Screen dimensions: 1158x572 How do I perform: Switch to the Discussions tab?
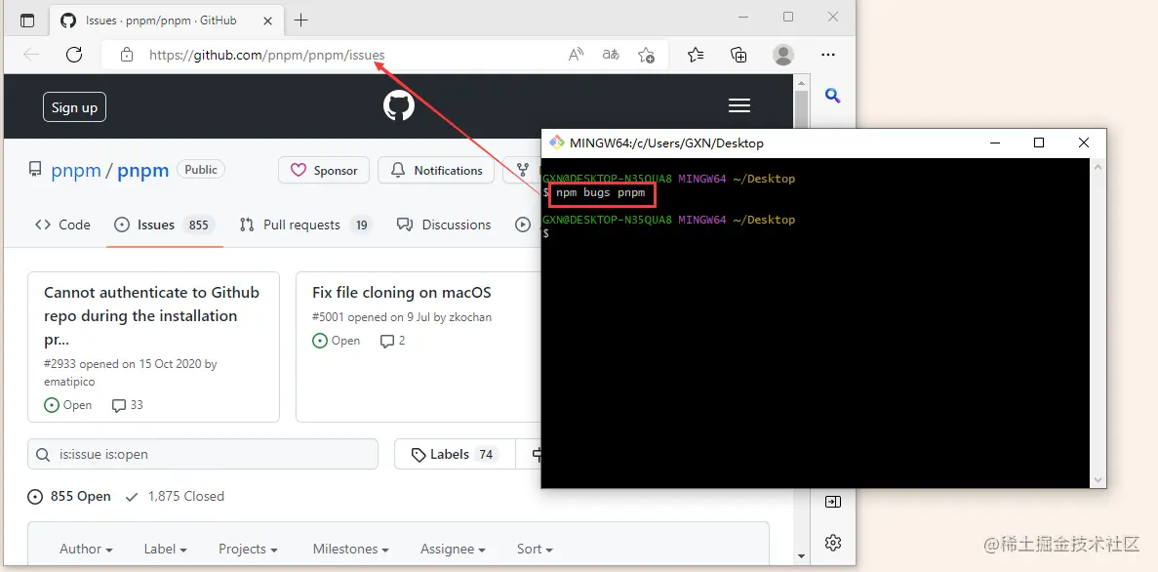(x=444, y=225)
